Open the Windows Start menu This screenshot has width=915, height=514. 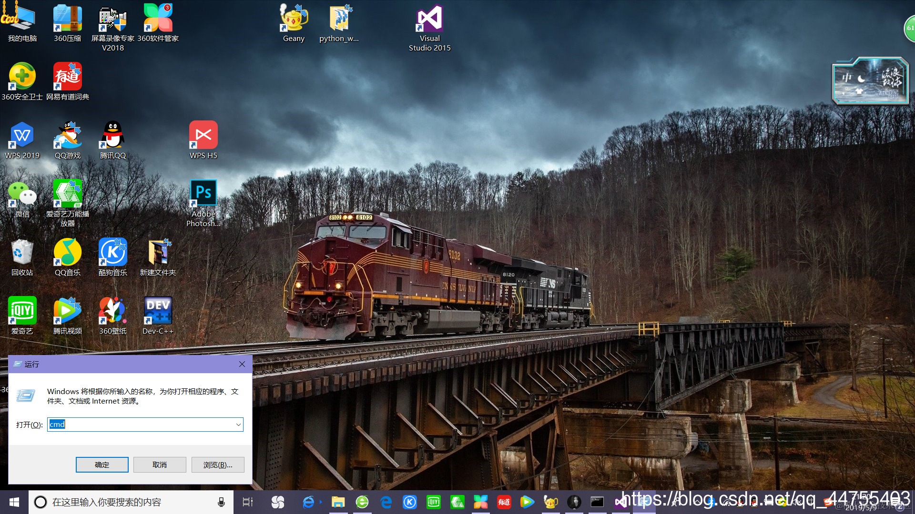(14, 502)
